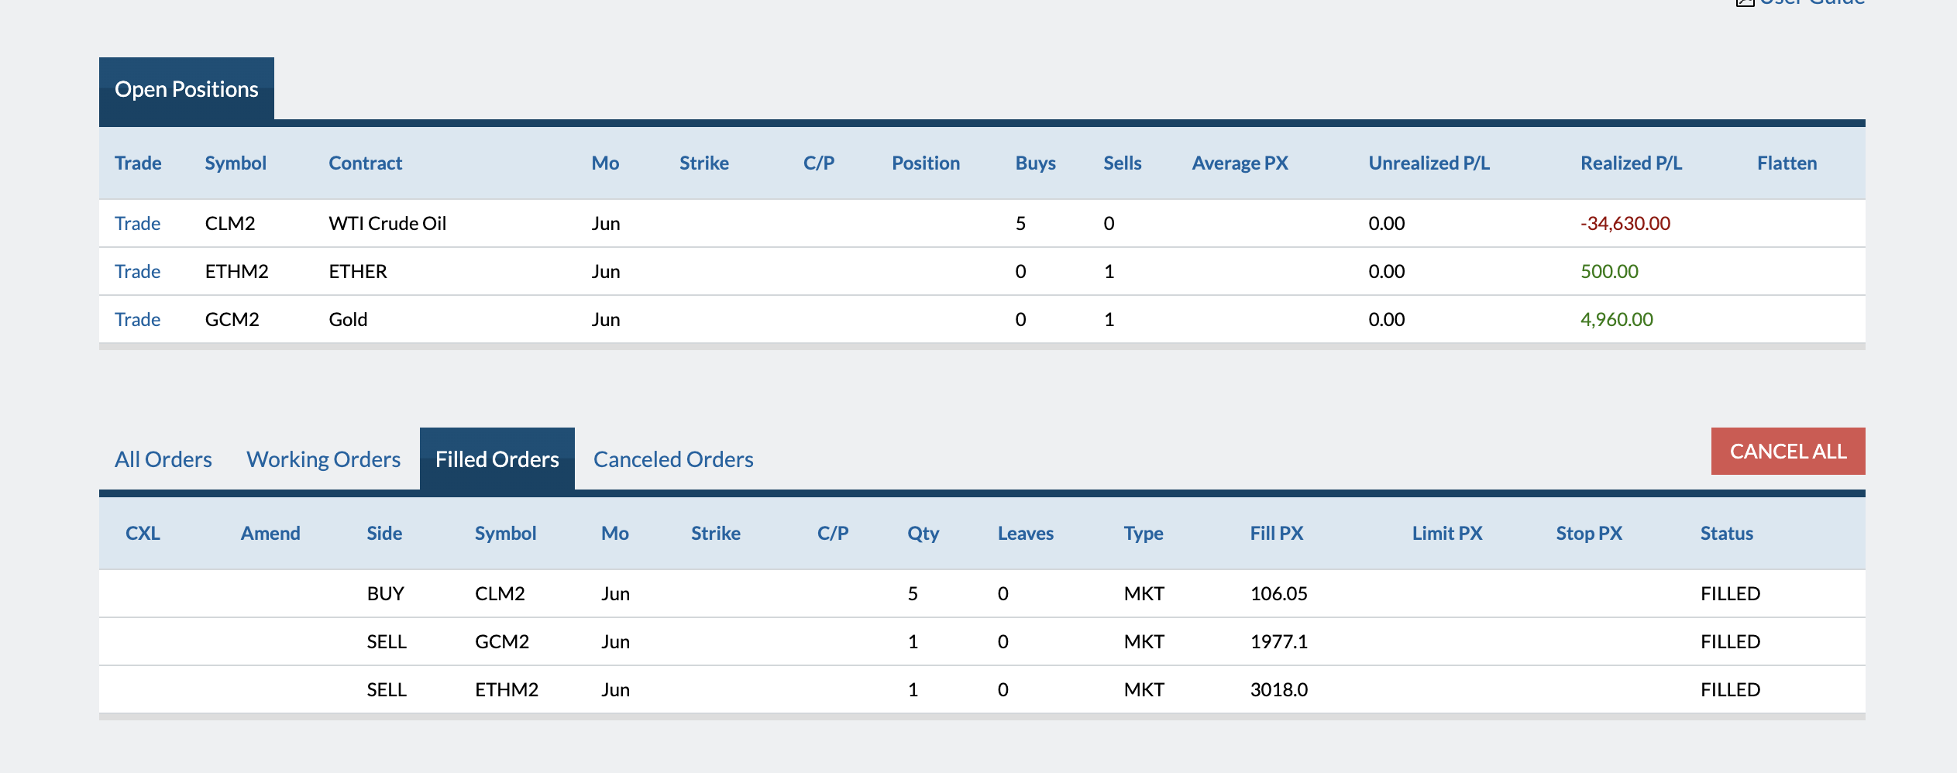The width and height of the screenshot is (1957, 773).
Task: Click the CLM2 symbol in Open Positions
Action: (230, 223)
